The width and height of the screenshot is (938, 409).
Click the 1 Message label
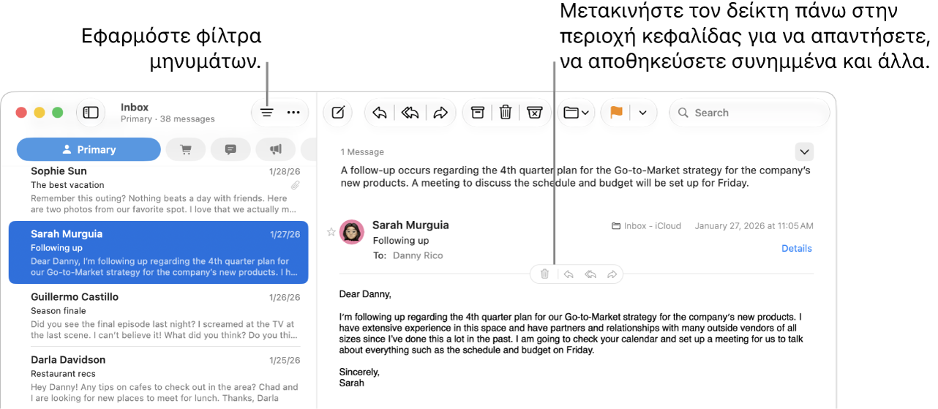[362, 152]
